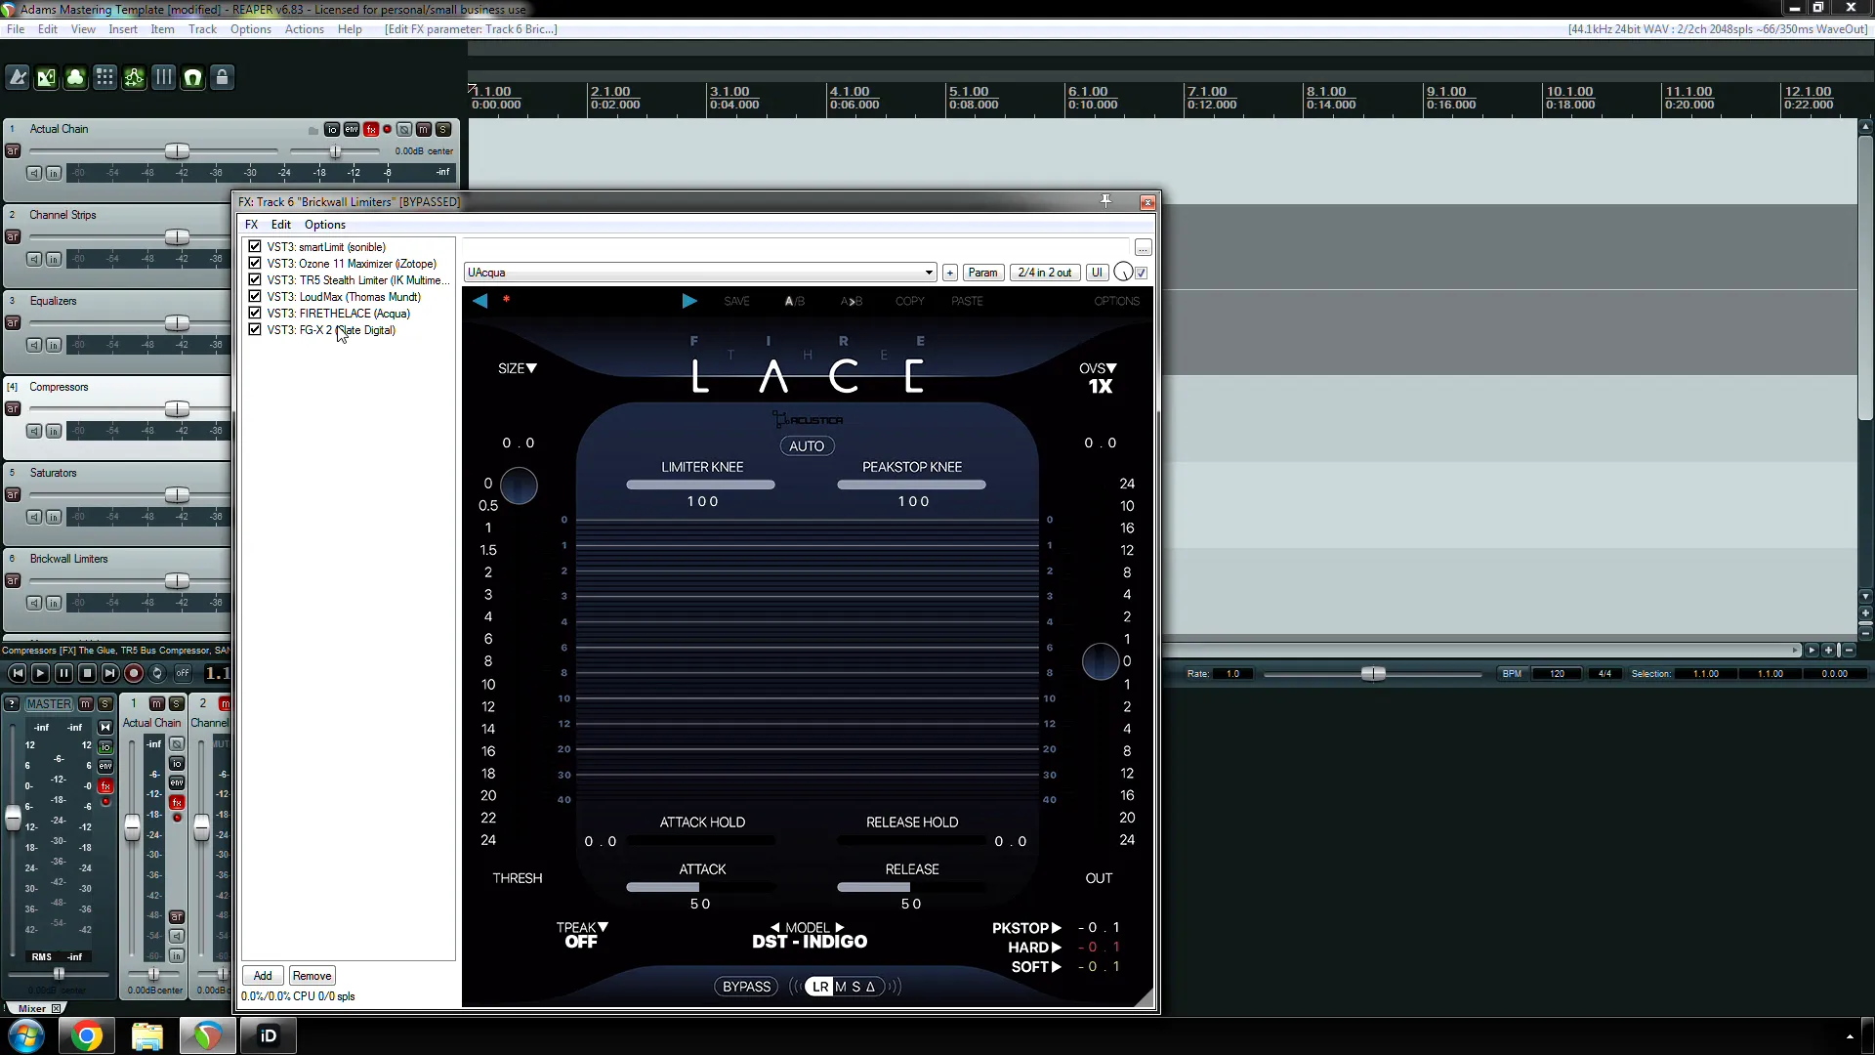Click the COPY button in plugin toolbar

[x=909, y=300]
